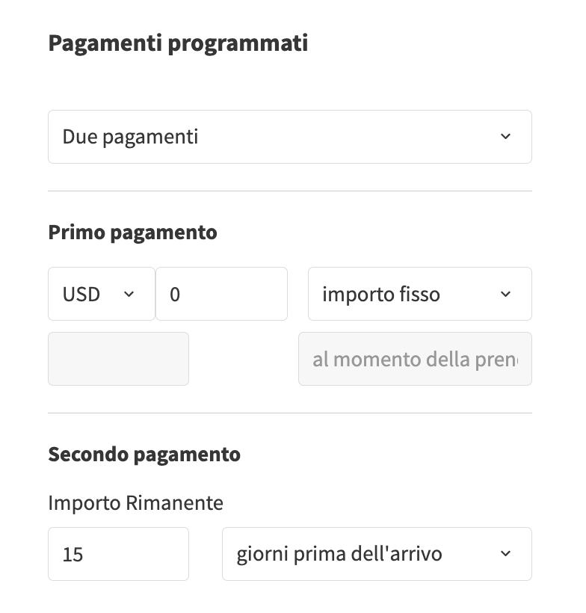Click the empty greyed field under USD

[x=118, y=359]
